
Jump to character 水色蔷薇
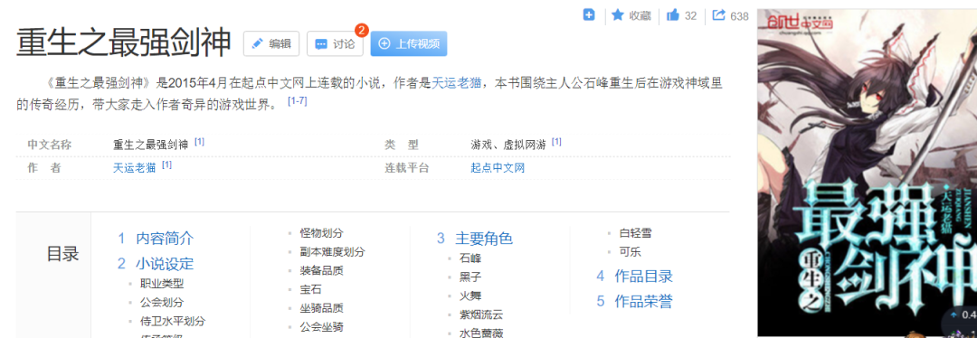(x=481, y=333)
